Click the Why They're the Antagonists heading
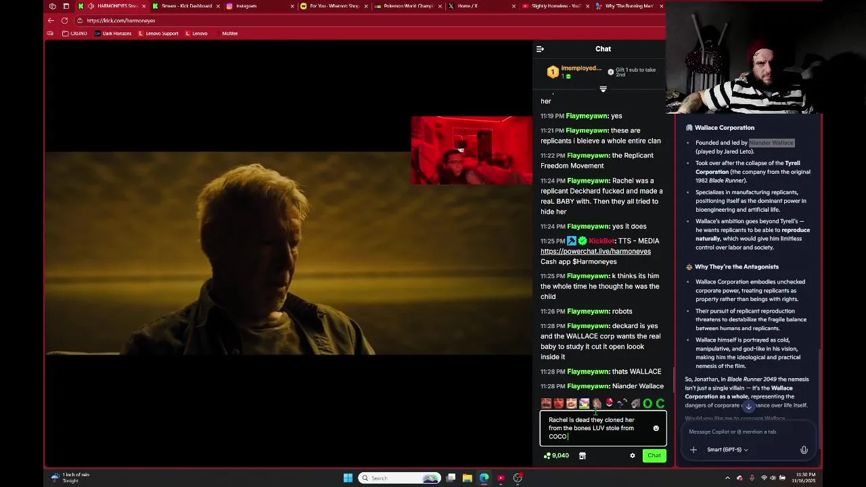Image resolution: width=866 pixels, height=487 pixels. [736, 266]
